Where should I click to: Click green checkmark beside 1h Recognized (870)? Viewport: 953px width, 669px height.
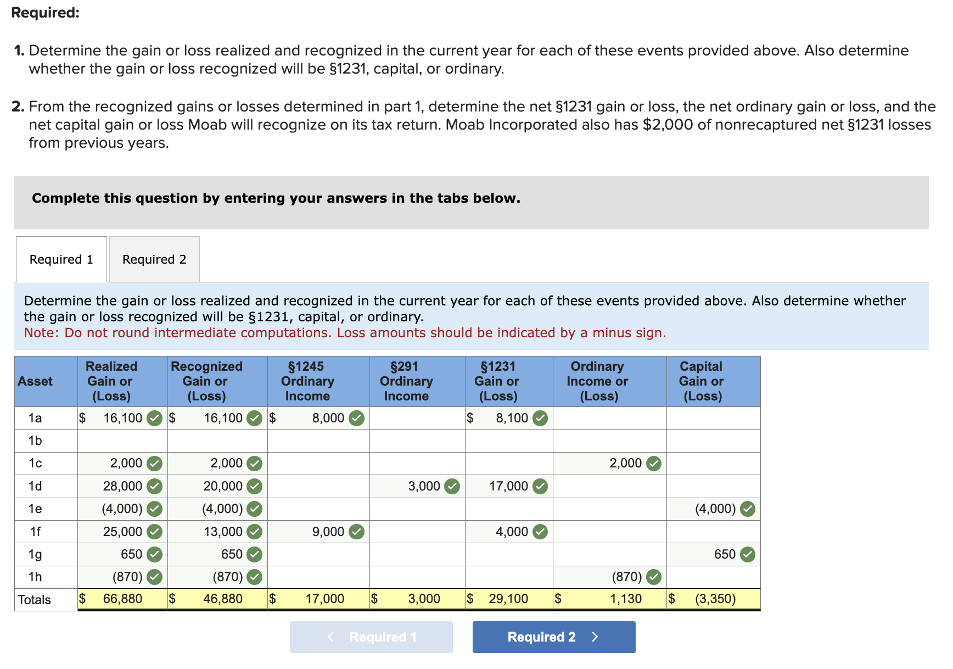click(254, 577)
